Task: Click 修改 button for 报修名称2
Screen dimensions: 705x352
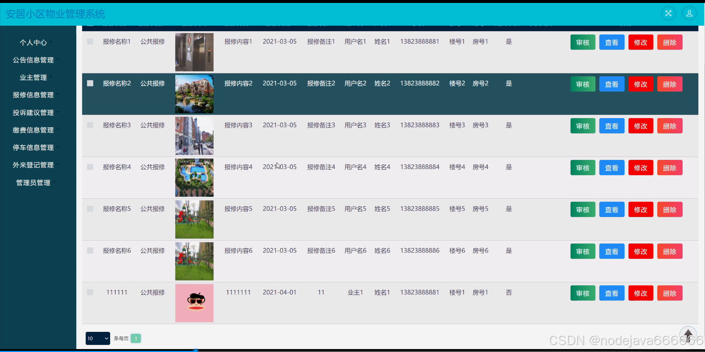Action: pos(641,84)
